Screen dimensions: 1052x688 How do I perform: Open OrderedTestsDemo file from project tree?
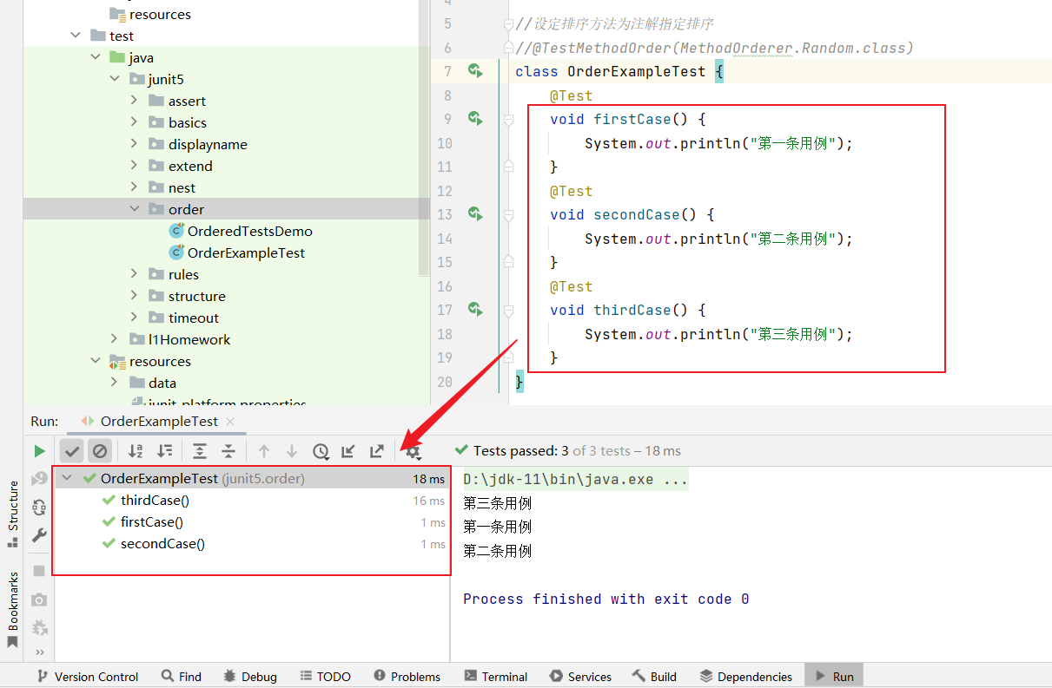(249, 232)
